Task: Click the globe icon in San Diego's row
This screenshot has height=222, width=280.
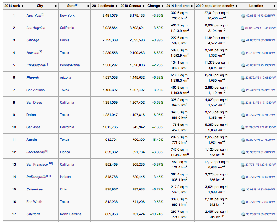Action: pos(243,102)
